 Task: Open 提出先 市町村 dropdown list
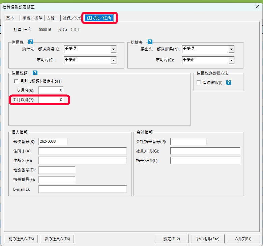231,60
